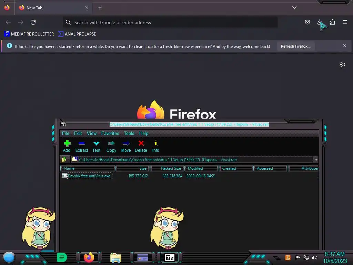Open the MEDIAFIRE ROULETTER bookmark

29,34
